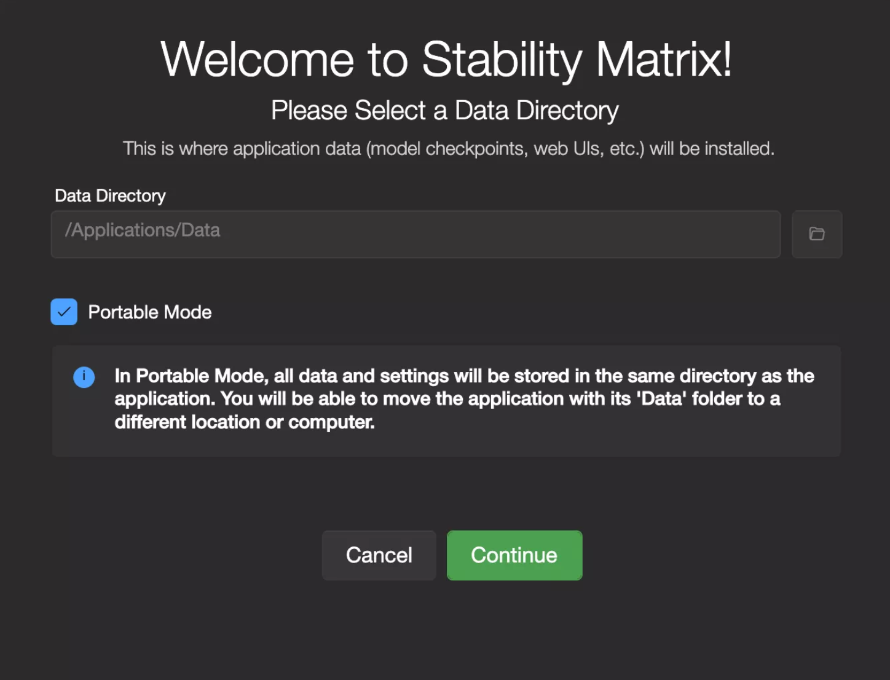Click the checkmark inside Portable Mode box
890x680 pixels.
coord(64,312)
